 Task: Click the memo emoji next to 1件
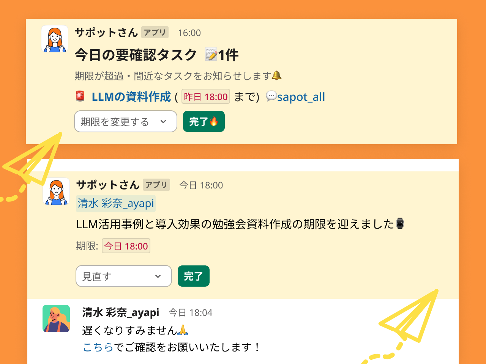pyautogui.click(x=211, y=55)
